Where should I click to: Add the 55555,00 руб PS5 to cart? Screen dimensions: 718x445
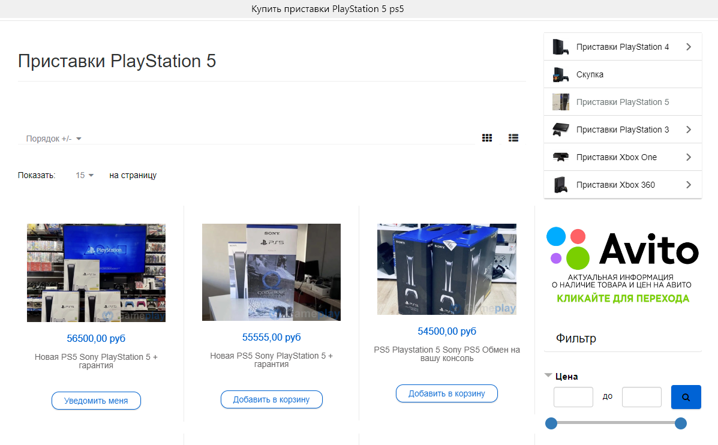272,399
